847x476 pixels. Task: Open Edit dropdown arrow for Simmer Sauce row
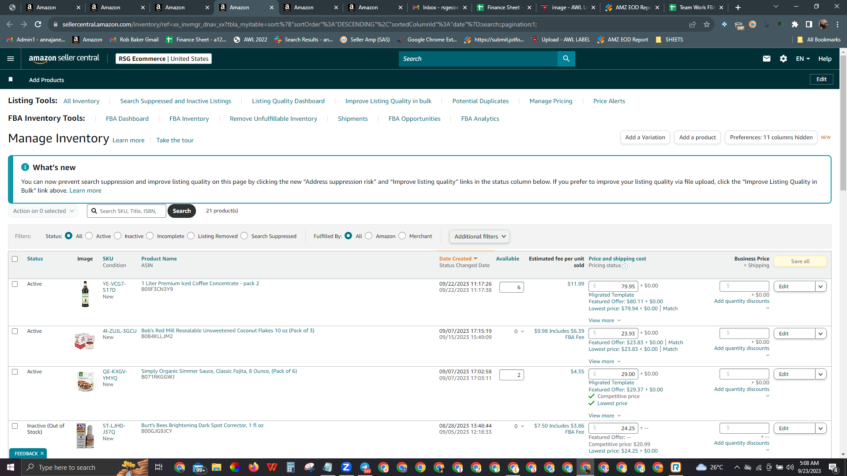pyautogui.click(x=821, y=374)
